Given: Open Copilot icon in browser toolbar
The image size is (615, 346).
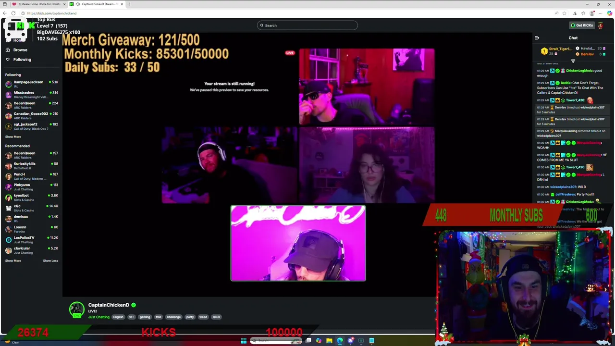Looking at the screenshot, I should [610, 13].
